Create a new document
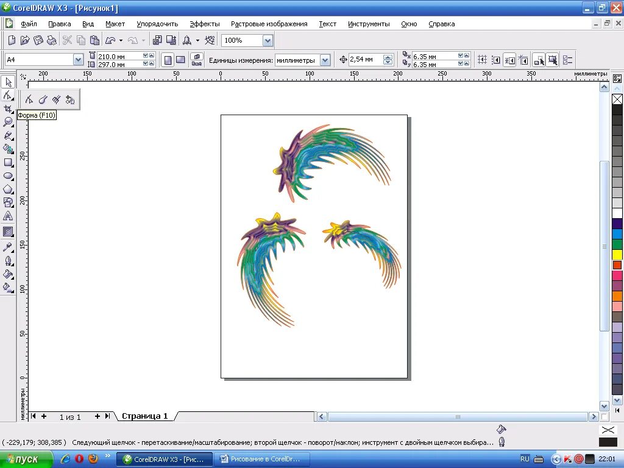The width and height of the screenshot is (624, 468). click(12, 40)
